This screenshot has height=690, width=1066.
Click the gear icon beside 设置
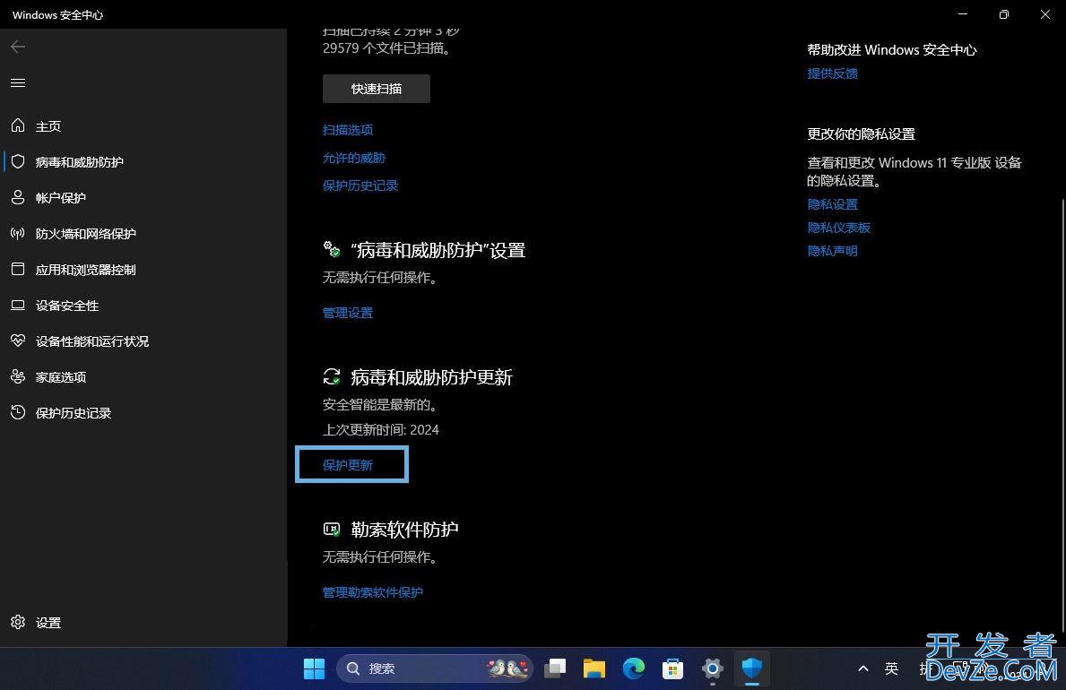[x=18, y=622]
